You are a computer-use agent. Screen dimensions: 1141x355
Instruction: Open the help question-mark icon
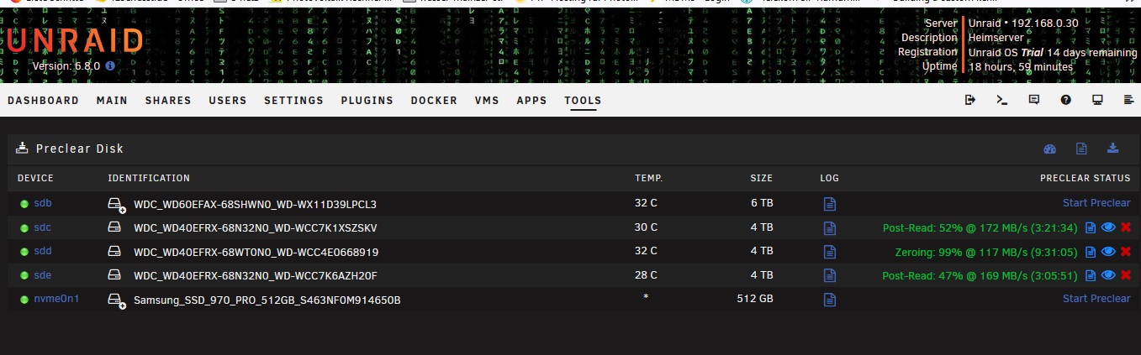tap(1065, 100)
